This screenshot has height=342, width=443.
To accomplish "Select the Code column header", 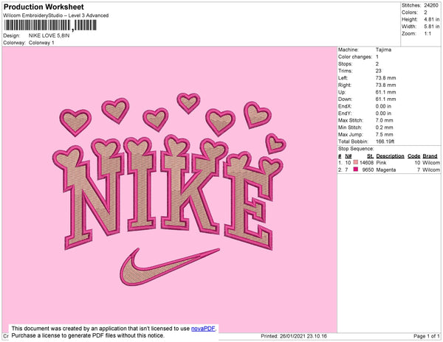I will click(413, 156).
